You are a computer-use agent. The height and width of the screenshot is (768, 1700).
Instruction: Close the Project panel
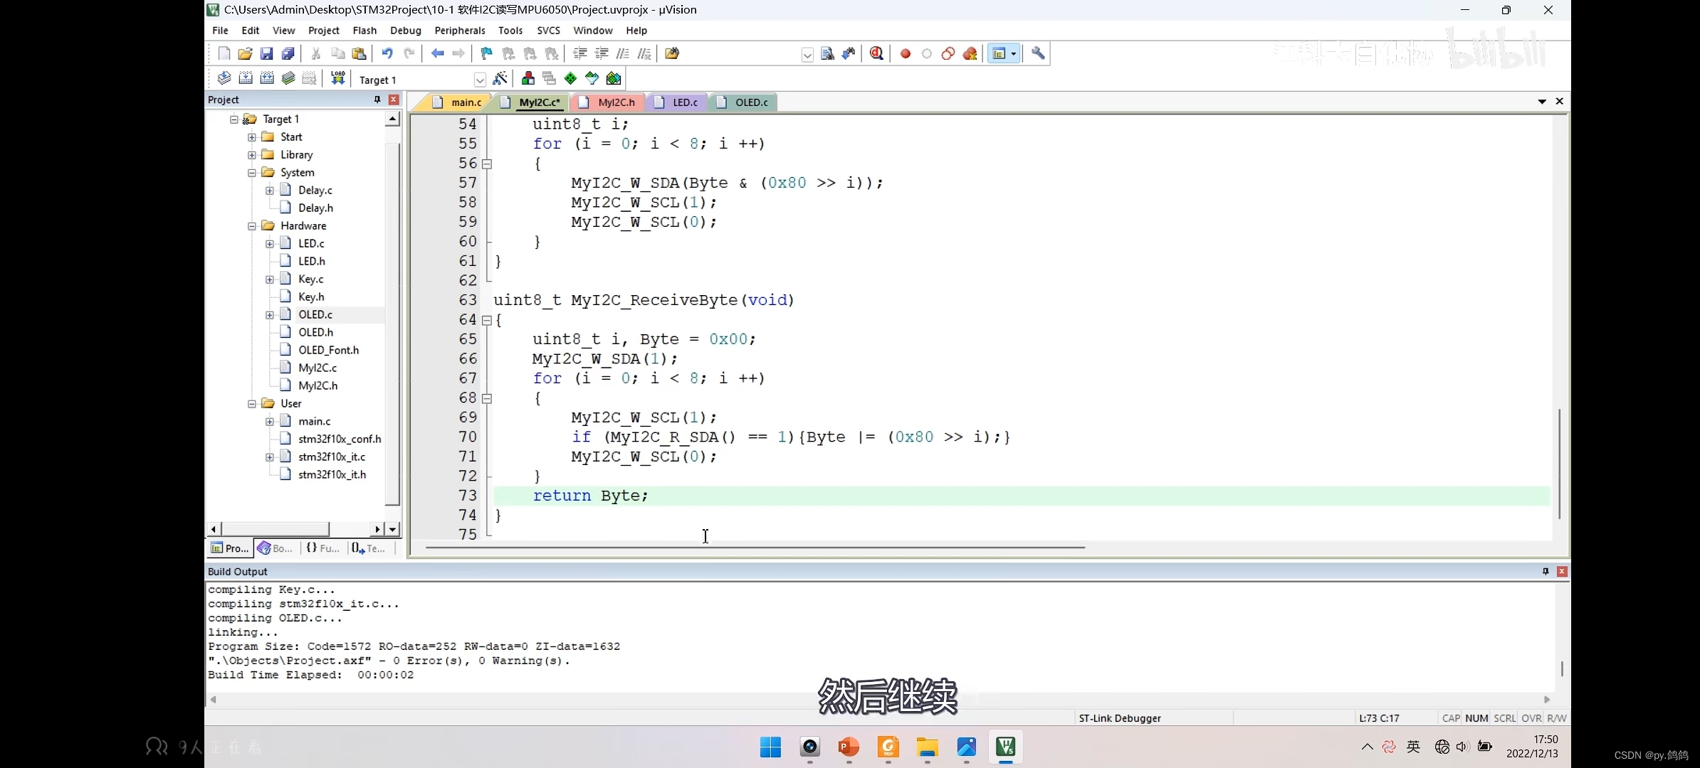click(x=394, y=100)
